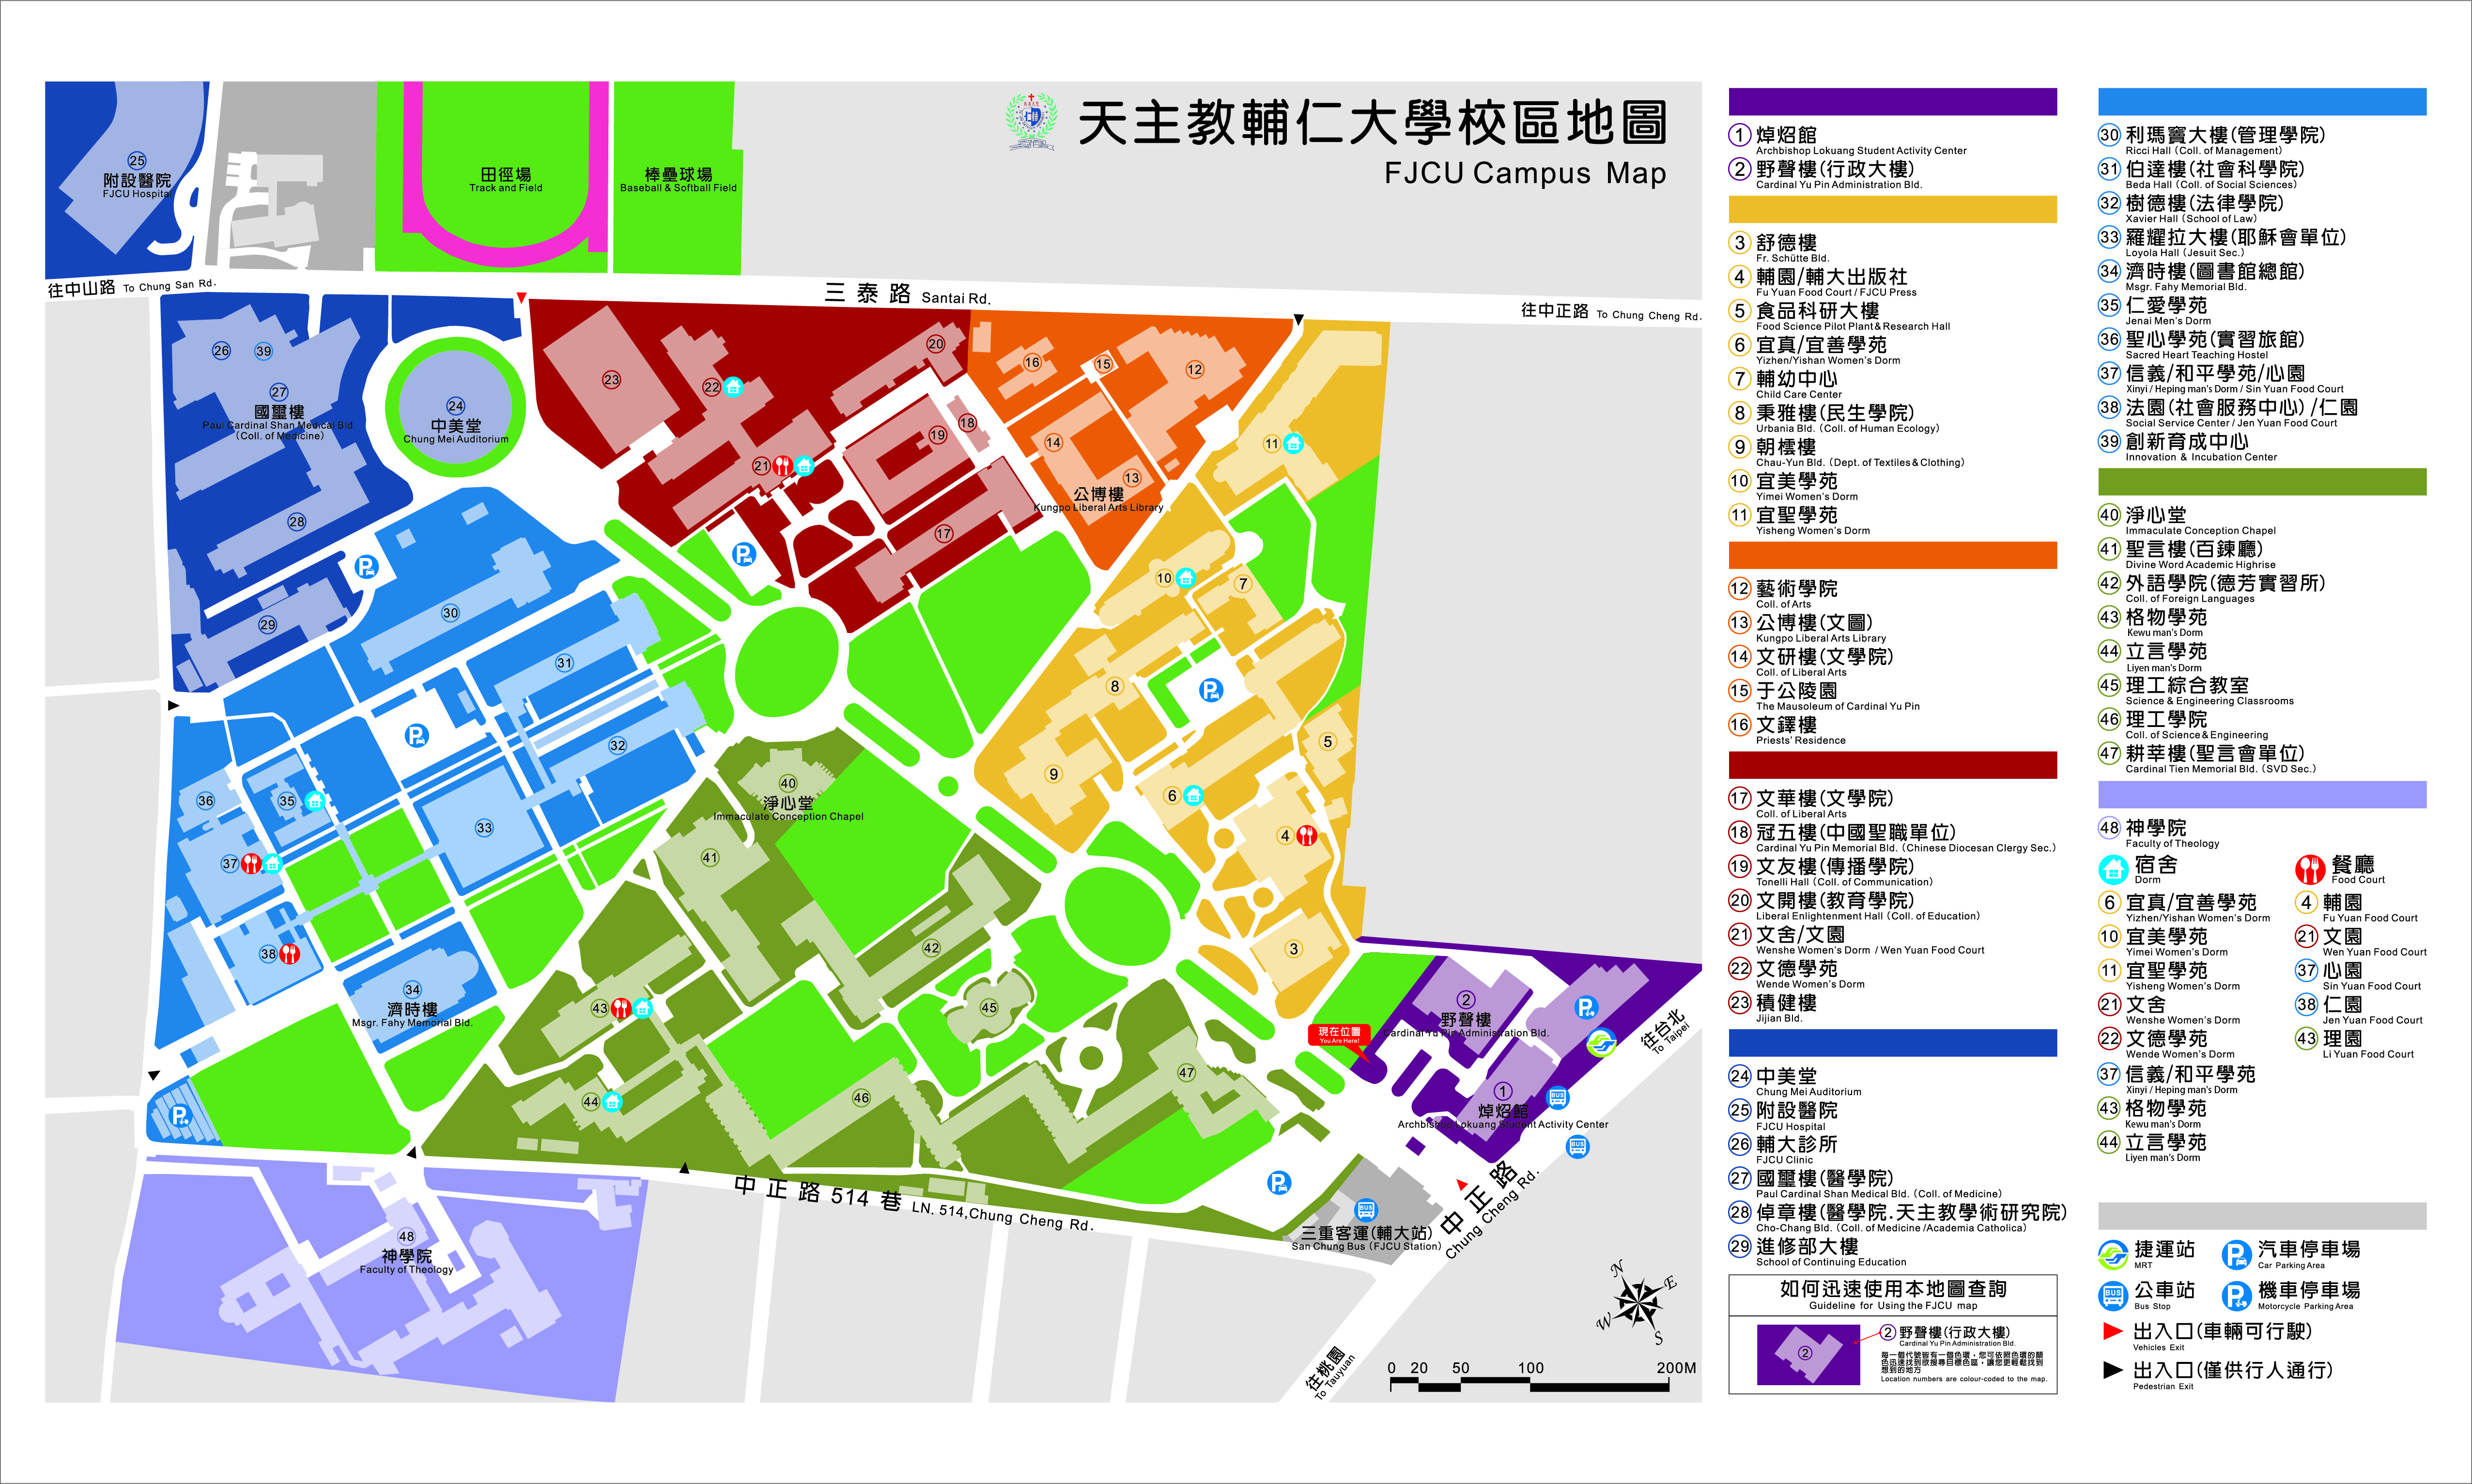Click the dorm icon beside marker 11
Image resolution: width=2472 pixels, height=1484 pixels.
point(1293,443)
